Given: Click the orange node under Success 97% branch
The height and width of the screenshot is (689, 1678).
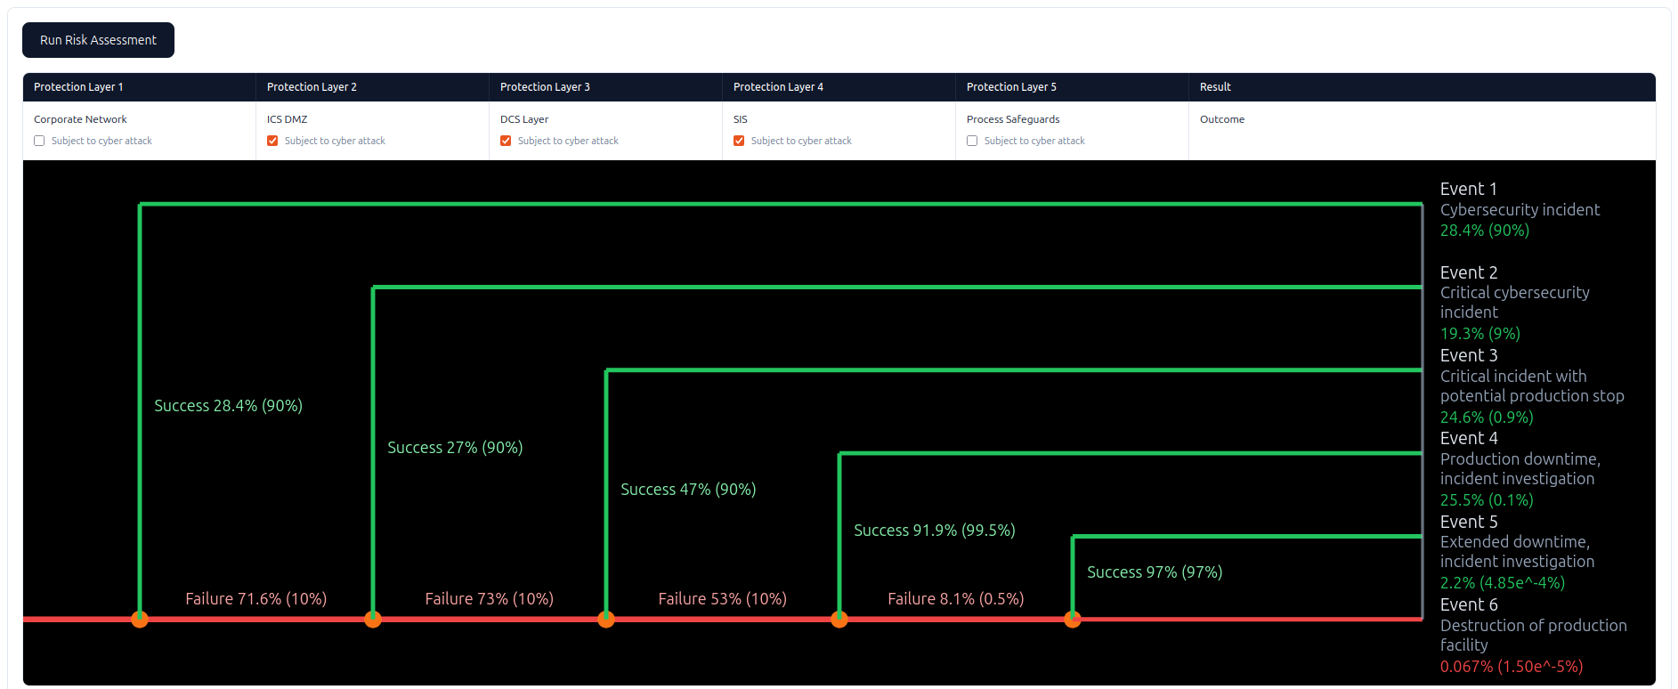Looking at the screenshot, I should click(x=1073, y=620).
